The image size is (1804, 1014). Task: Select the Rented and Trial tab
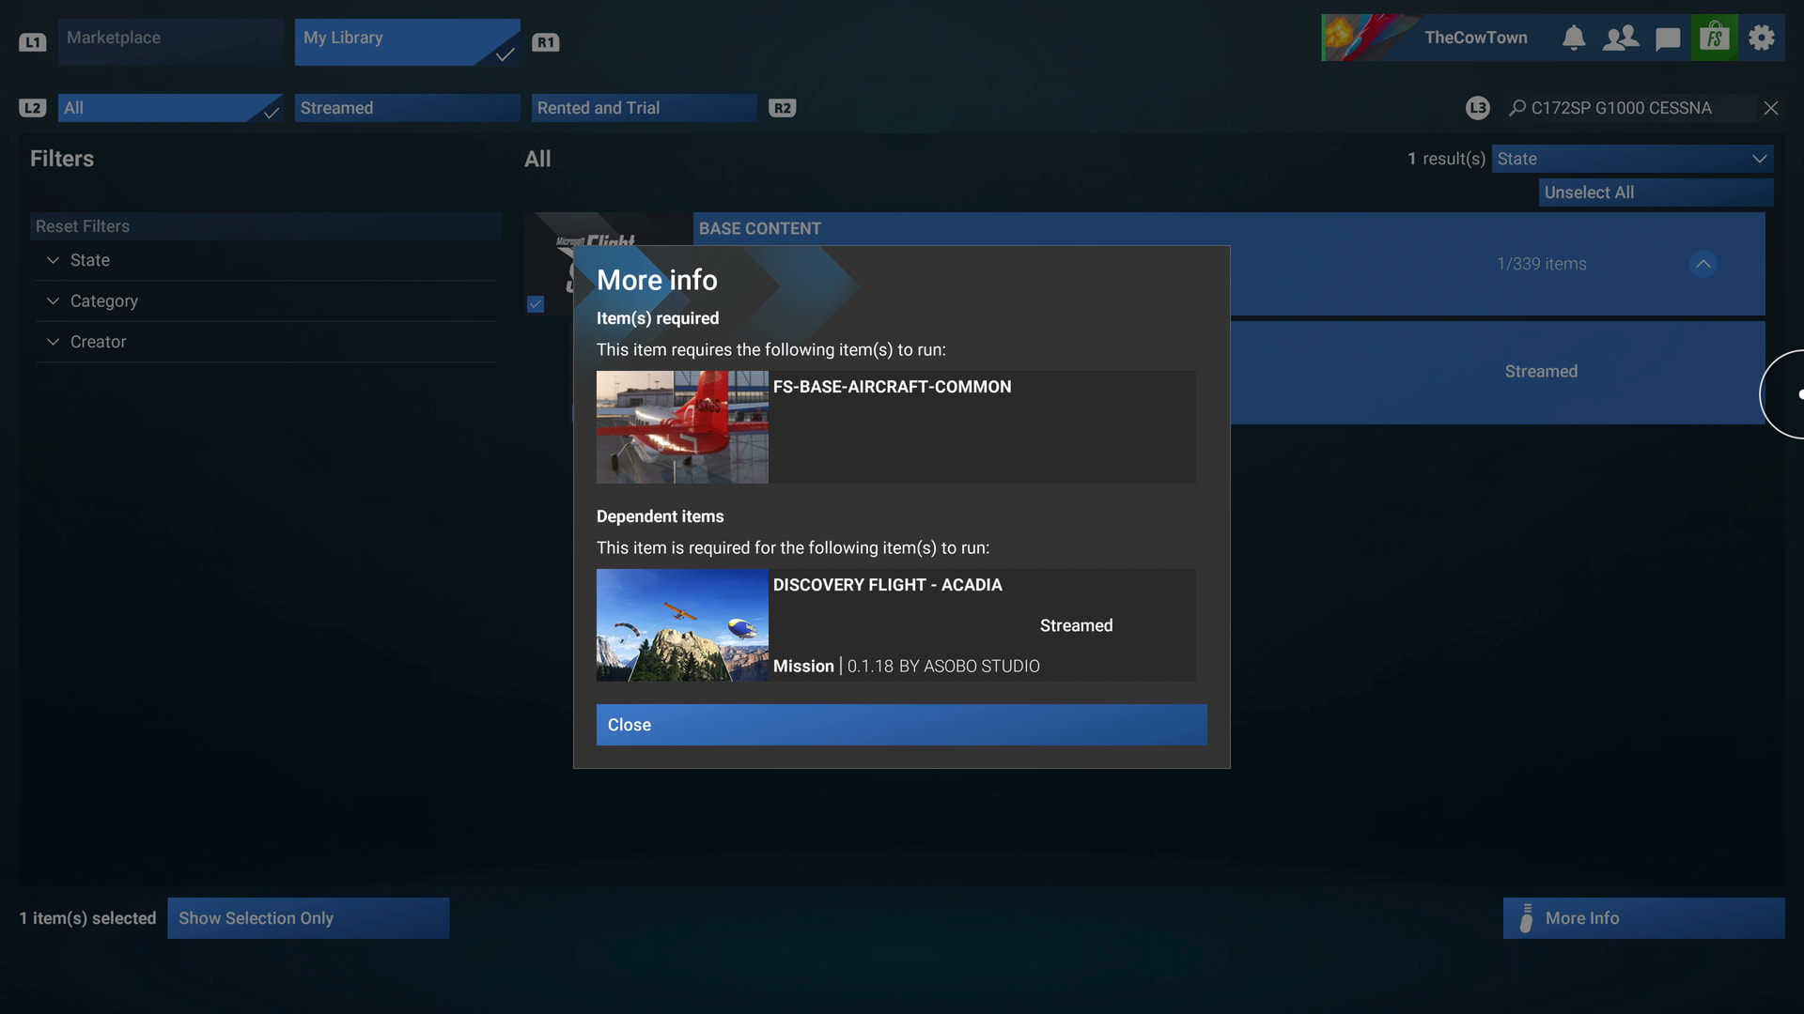pyautogui.click(x=644, y=108)
